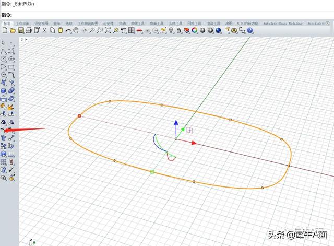The width and height of the screenshot is (334, 246).
Task: Open the Autodesk Shape Modeling tab
Action: coord(283,23)
